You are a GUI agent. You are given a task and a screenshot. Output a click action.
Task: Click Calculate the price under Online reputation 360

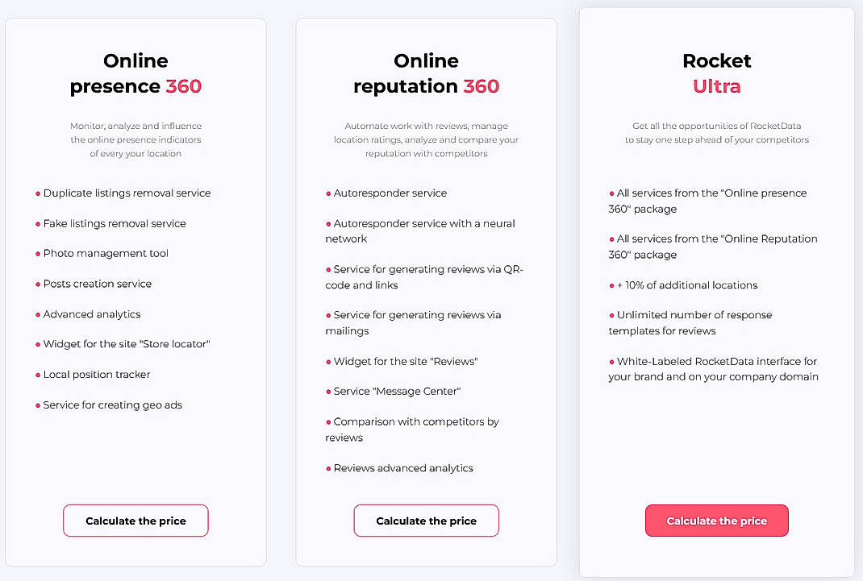coord(426,521)
